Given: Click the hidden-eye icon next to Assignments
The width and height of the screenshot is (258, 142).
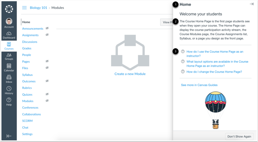Looking at the screenshot, I should tap(47, 35).
